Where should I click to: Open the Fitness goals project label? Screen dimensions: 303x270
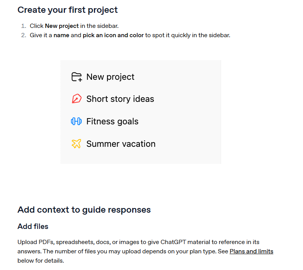point(112,122)
